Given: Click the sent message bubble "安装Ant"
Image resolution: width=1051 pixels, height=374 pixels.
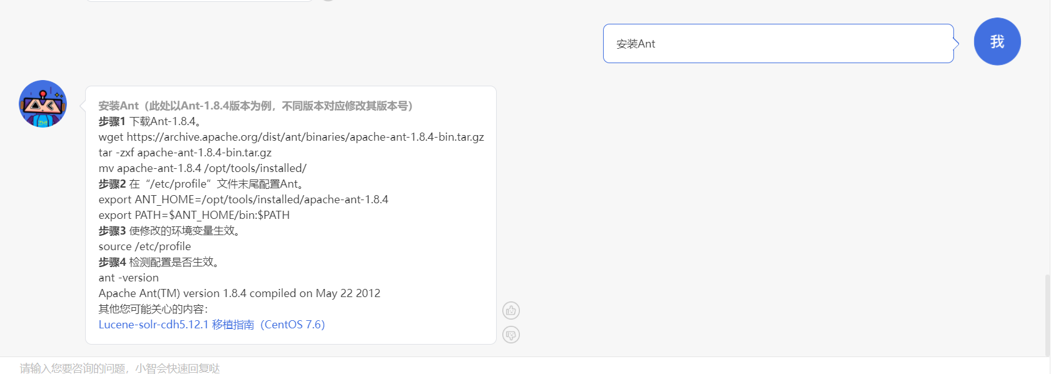Looking at the screenshot, I should 778,44.
